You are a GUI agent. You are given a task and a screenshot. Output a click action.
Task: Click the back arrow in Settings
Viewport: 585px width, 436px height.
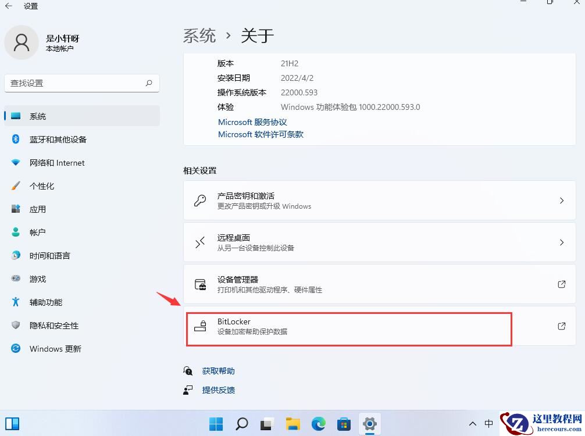9,6
